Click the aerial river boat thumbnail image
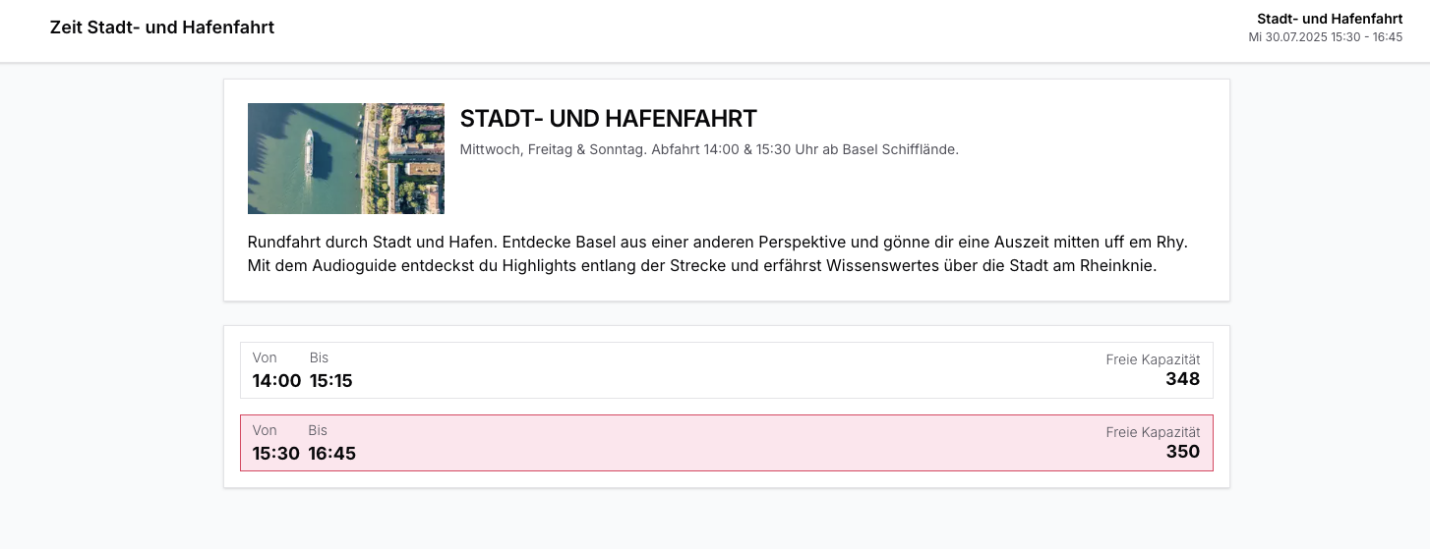 pos(346,158)
